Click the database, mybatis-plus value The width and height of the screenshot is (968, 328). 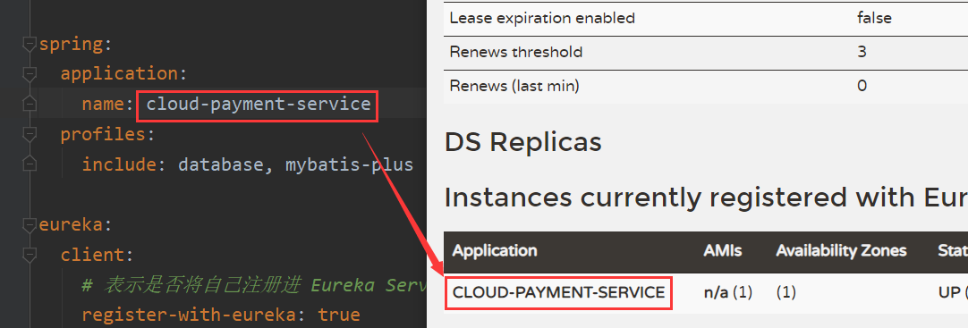point(296,164)
